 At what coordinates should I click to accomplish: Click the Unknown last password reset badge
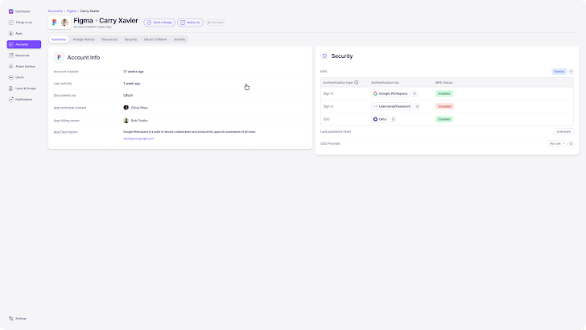click(x=563, y=131)
